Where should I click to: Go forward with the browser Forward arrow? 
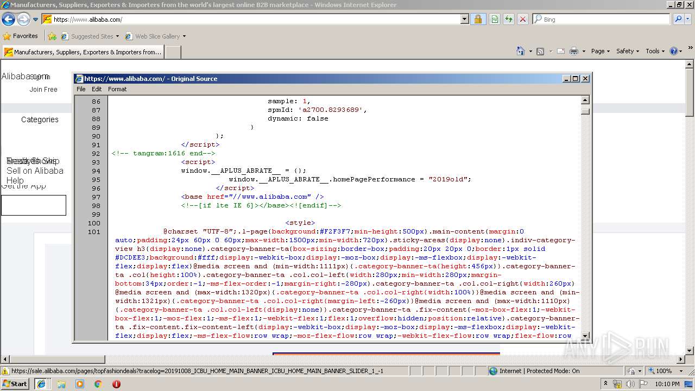pyautogui.click(x=23, y=20)
